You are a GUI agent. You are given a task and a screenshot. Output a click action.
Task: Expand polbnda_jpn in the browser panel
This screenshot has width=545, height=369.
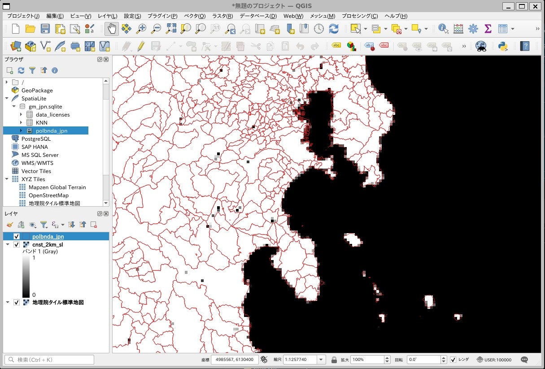coord(21,131)
